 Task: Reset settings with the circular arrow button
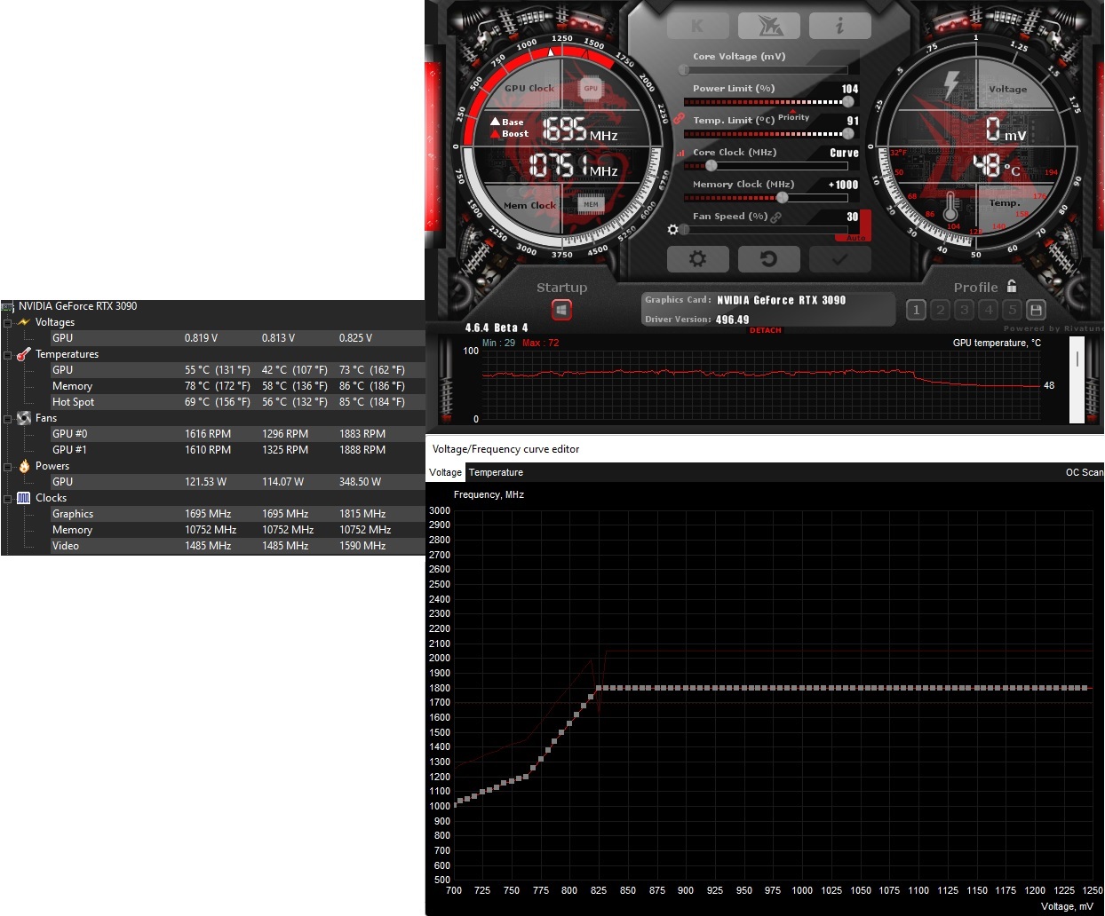[x=769, y=258]
